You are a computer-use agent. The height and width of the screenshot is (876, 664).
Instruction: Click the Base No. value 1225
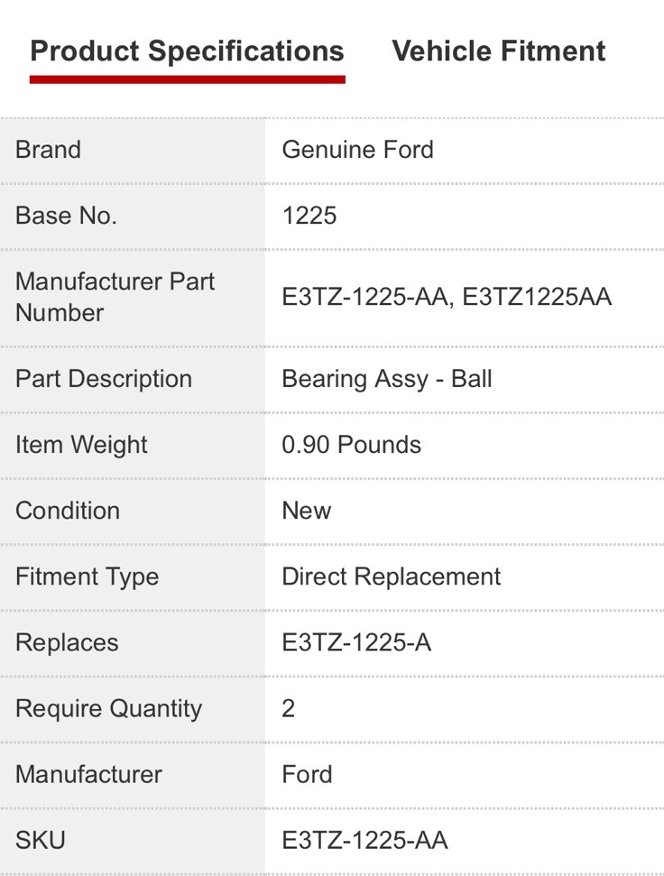point(309,216)
